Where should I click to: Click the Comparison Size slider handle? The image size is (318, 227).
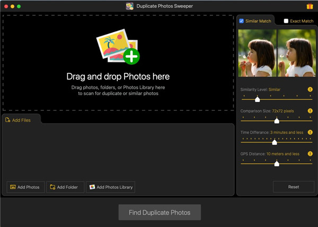(x=276, y=121)
